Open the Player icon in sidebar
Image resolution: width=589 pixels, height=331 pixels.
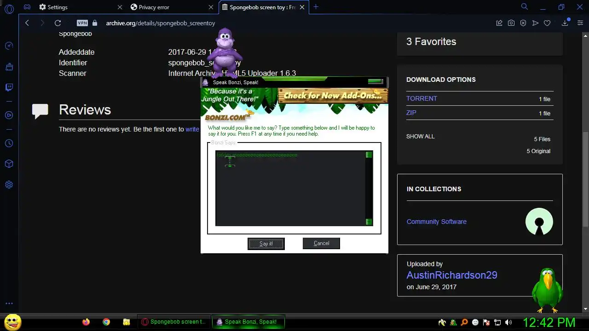(x=9, y=115)
